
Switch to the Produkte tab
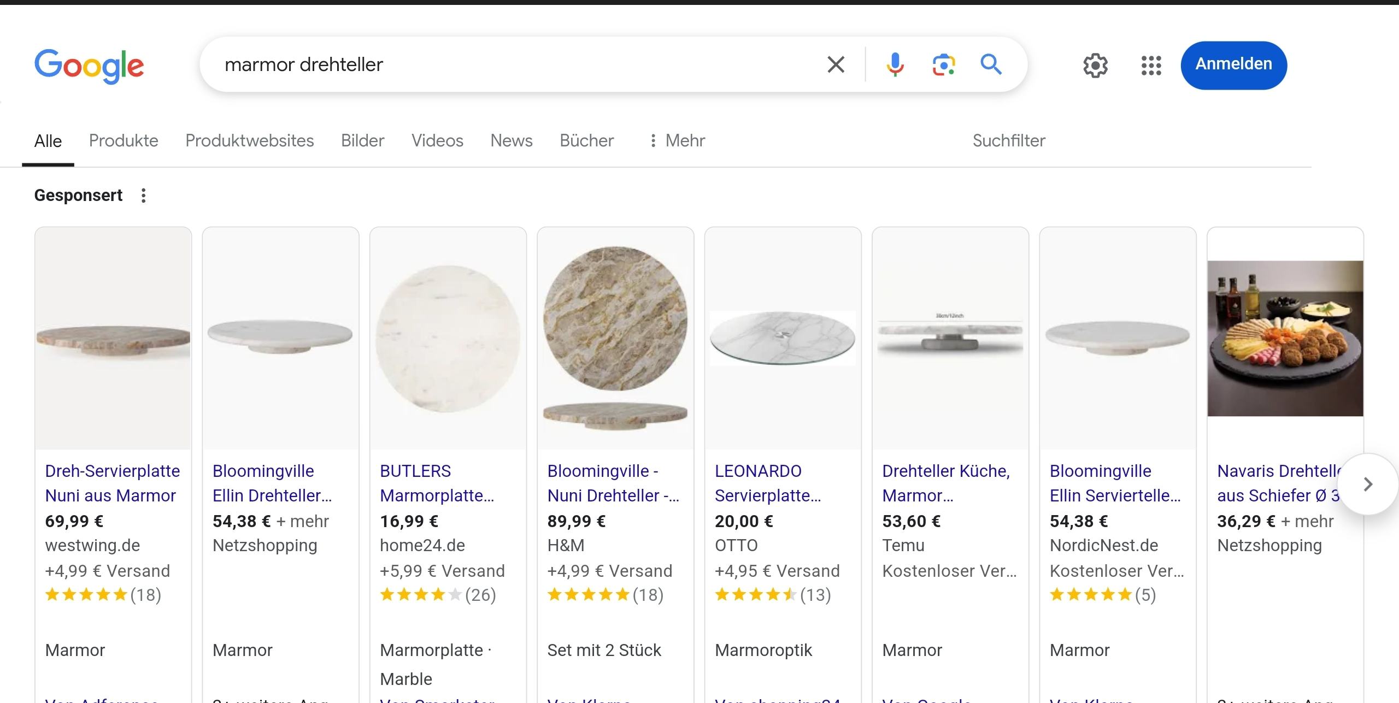[124, 141]
